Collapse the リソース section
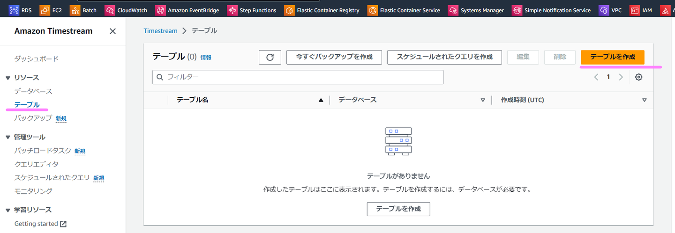The image size is (675, 233). pyautogui.click(x=7, y=78)
